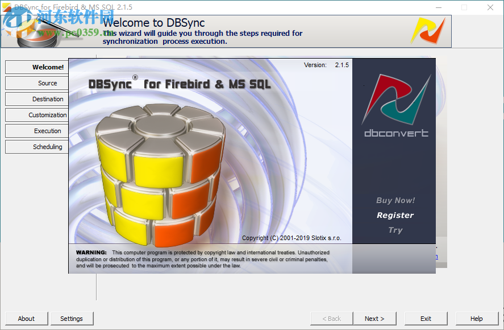504x330 pixels.
Task: Exit the DBSync wizard
Action: pyautogui.click(x=426, y=319)
